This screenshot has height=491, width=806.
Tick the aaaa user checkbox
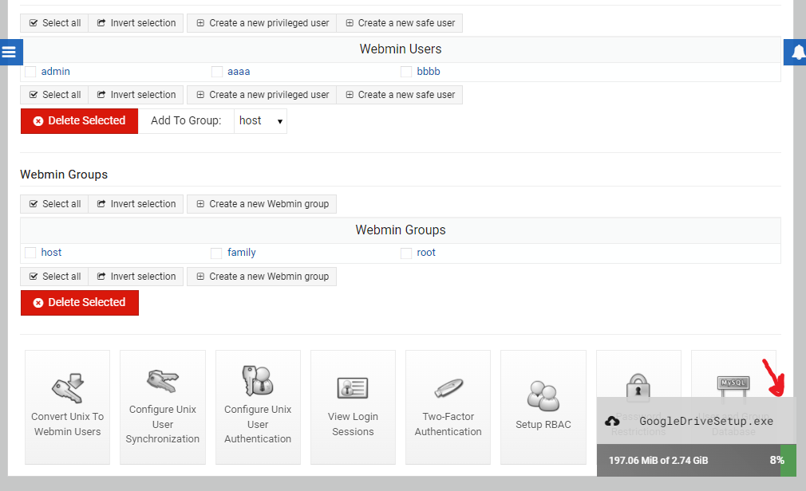point(217,72)
